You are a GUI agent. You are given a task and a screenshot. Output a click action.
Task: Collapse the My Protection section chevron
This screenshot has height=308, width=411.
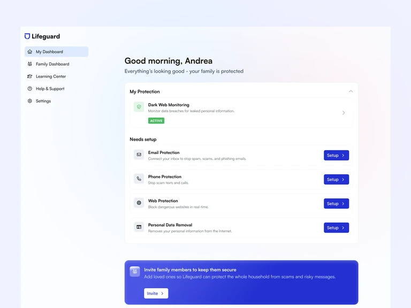pyautogui.click(x=351, y=91)
